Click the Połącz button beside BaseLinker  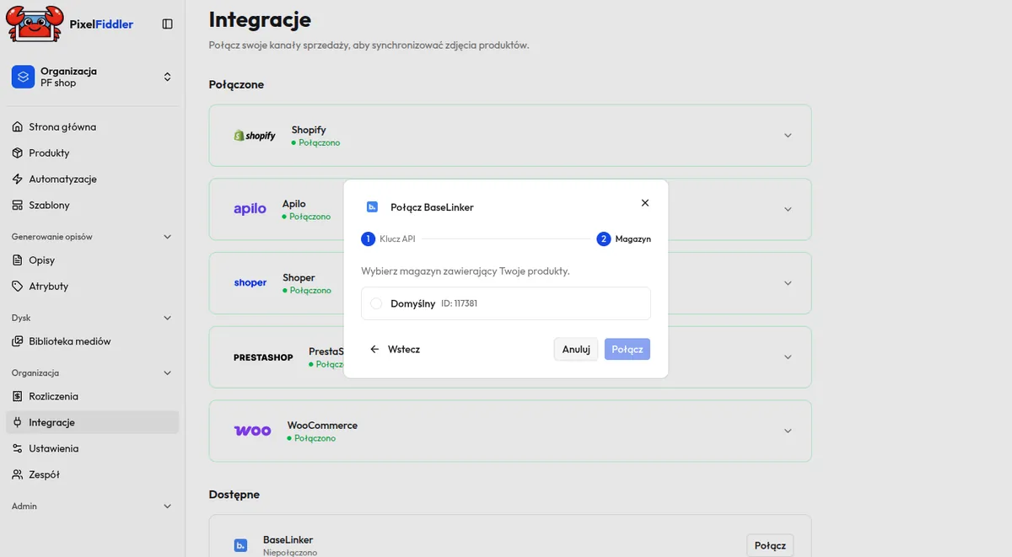tap(770, 545)
